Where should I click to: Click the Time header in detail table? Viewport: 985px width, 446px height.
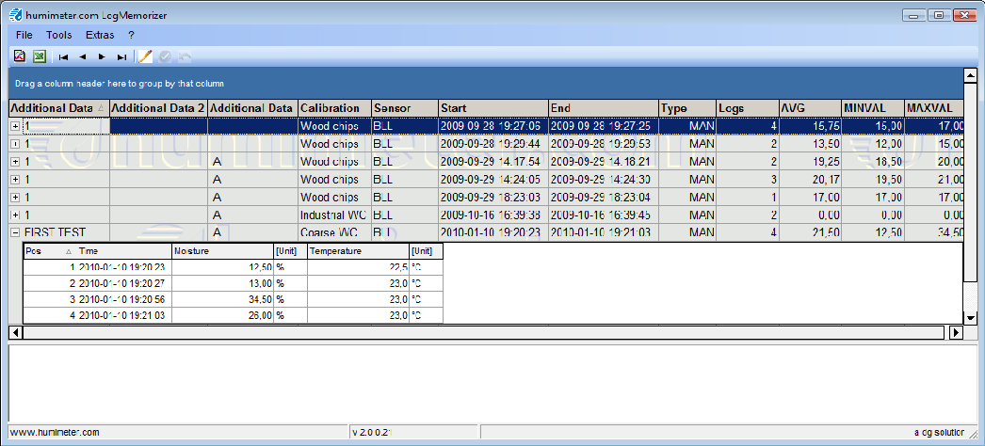point(123,251)
